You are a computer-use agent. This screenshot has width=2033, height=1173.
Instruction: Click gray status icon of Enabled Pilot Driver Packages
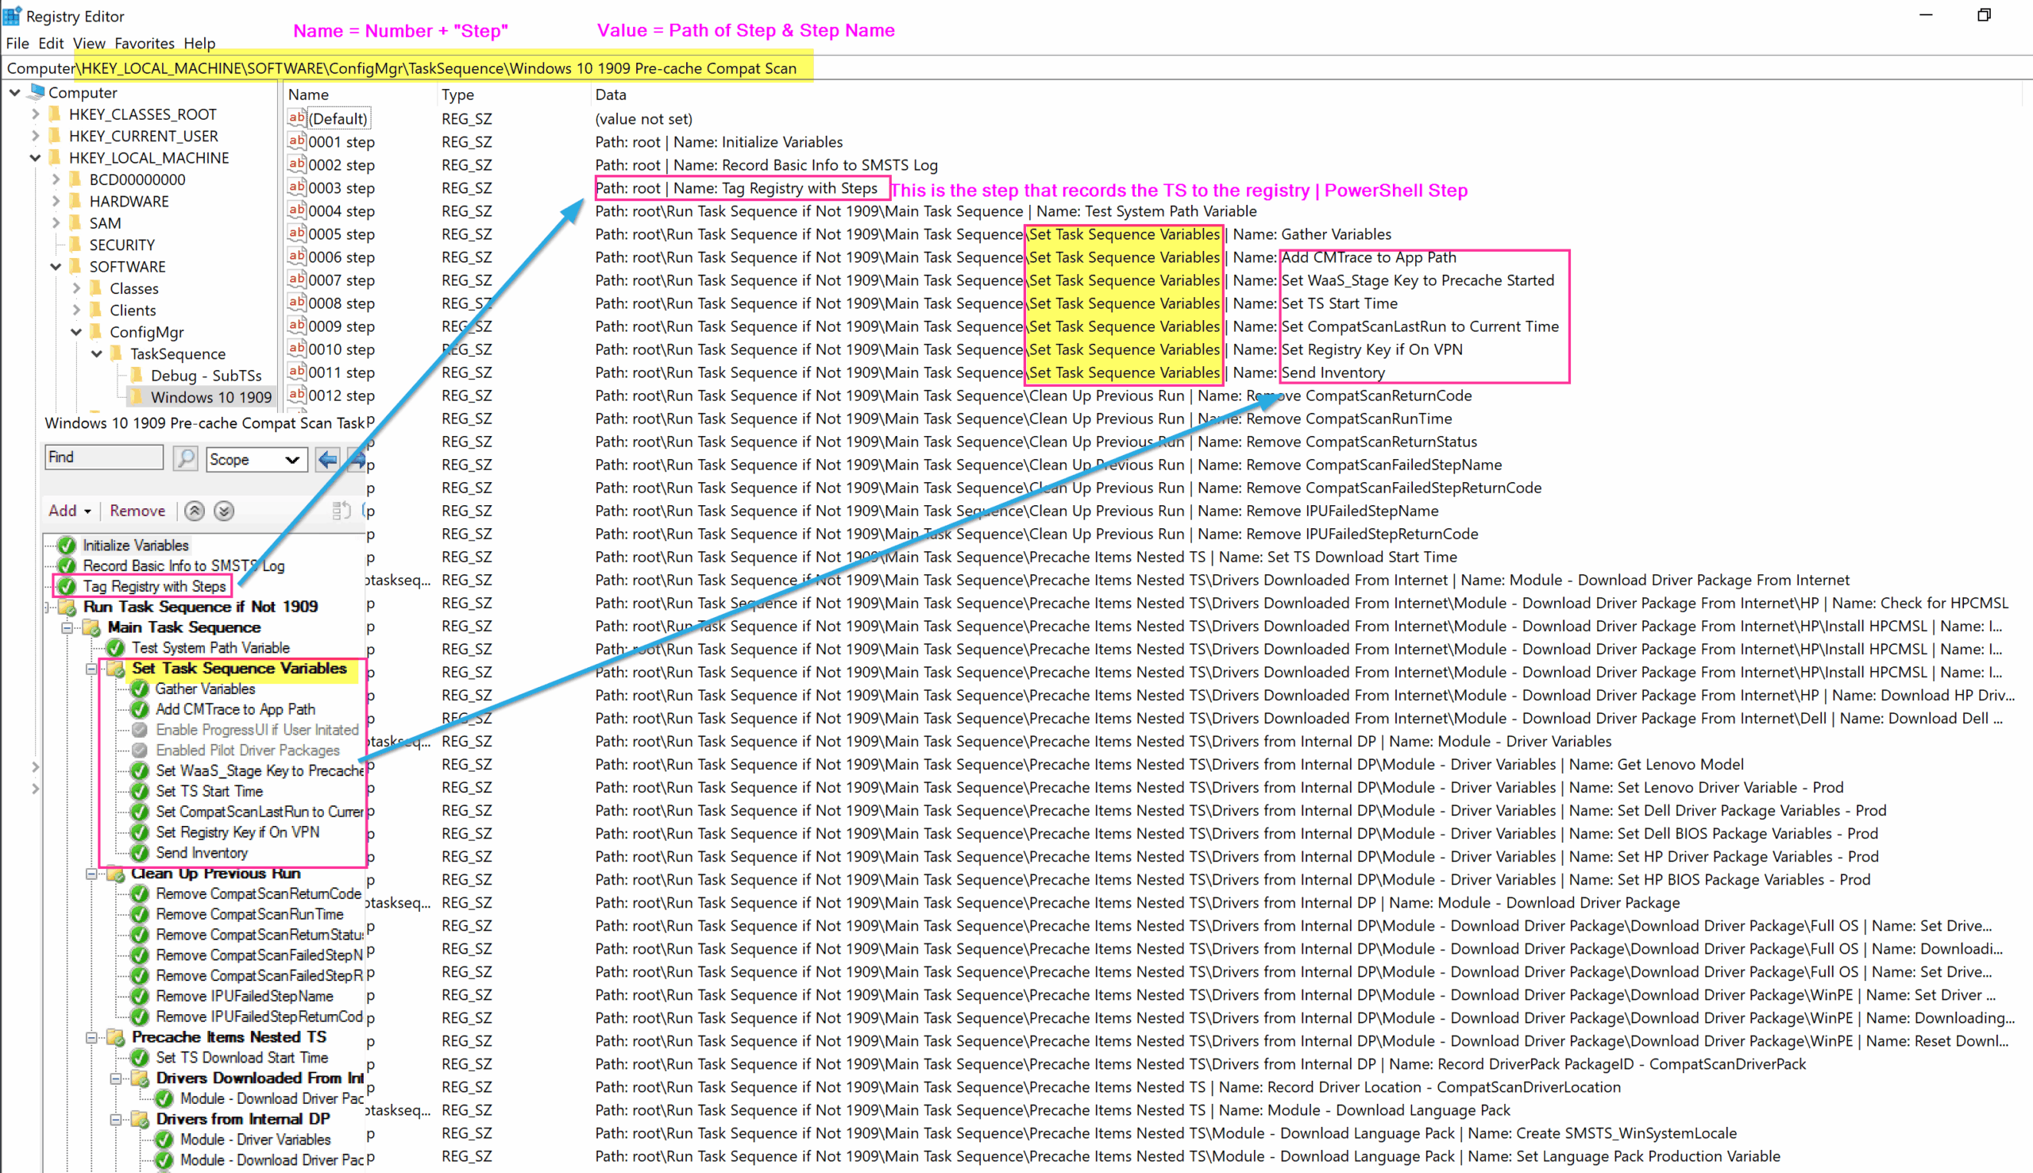(x=140, y=750)
